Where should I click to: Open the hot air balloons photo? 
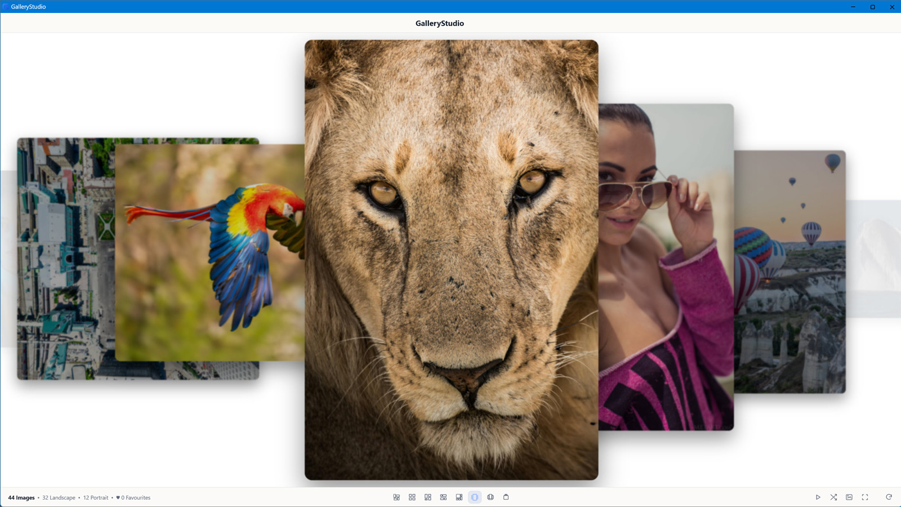tap(790, 272)
